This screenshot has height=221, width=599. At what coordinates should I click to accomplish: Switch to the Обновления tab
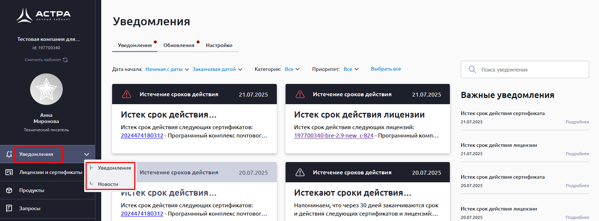179,46
